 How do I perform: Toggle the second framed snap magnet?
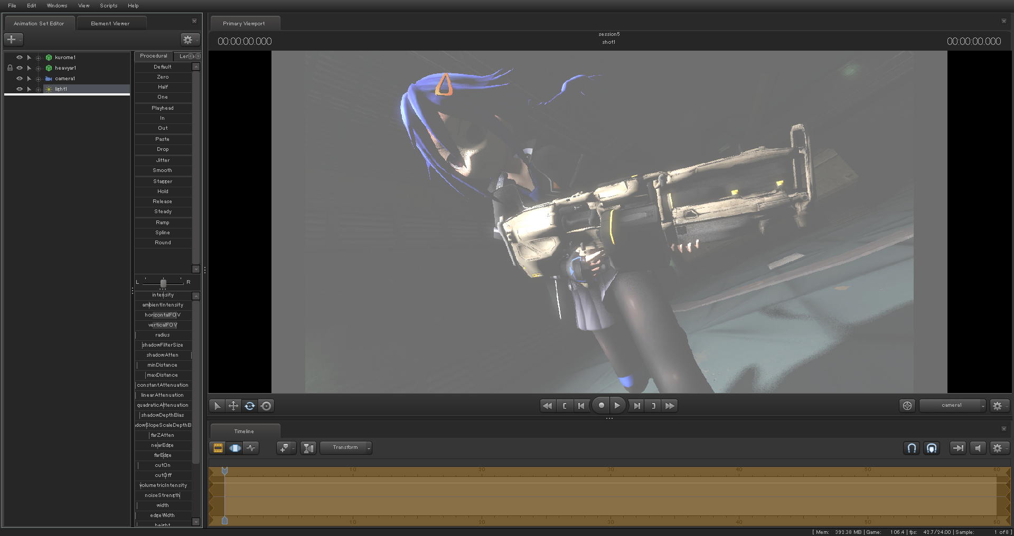(x=932, y=448)
